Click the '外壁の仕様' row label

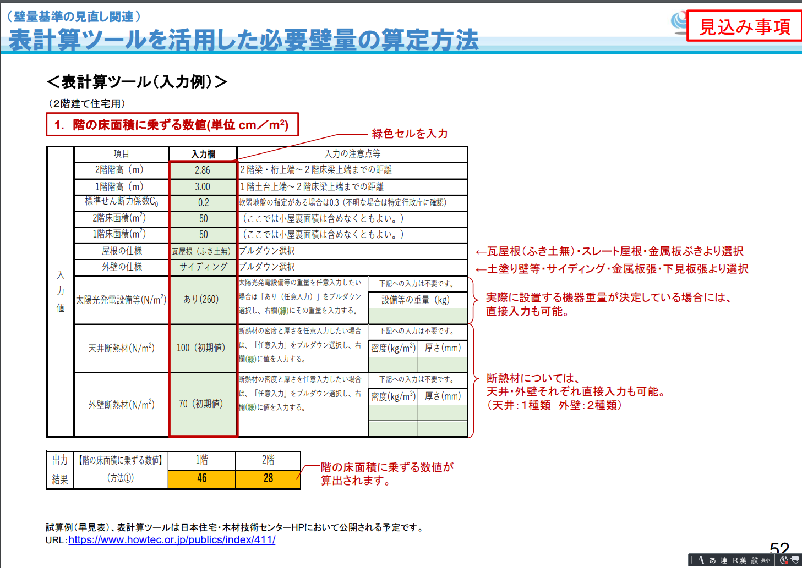[x=122, y=267]
